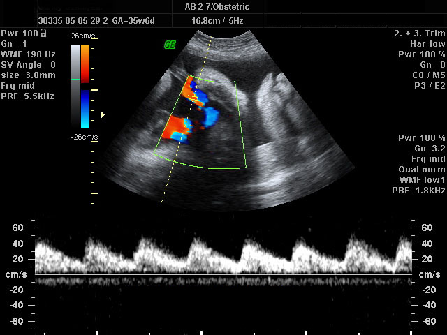Click the P3 / E2 setting

pyautogui.click(x=430, y=86)
